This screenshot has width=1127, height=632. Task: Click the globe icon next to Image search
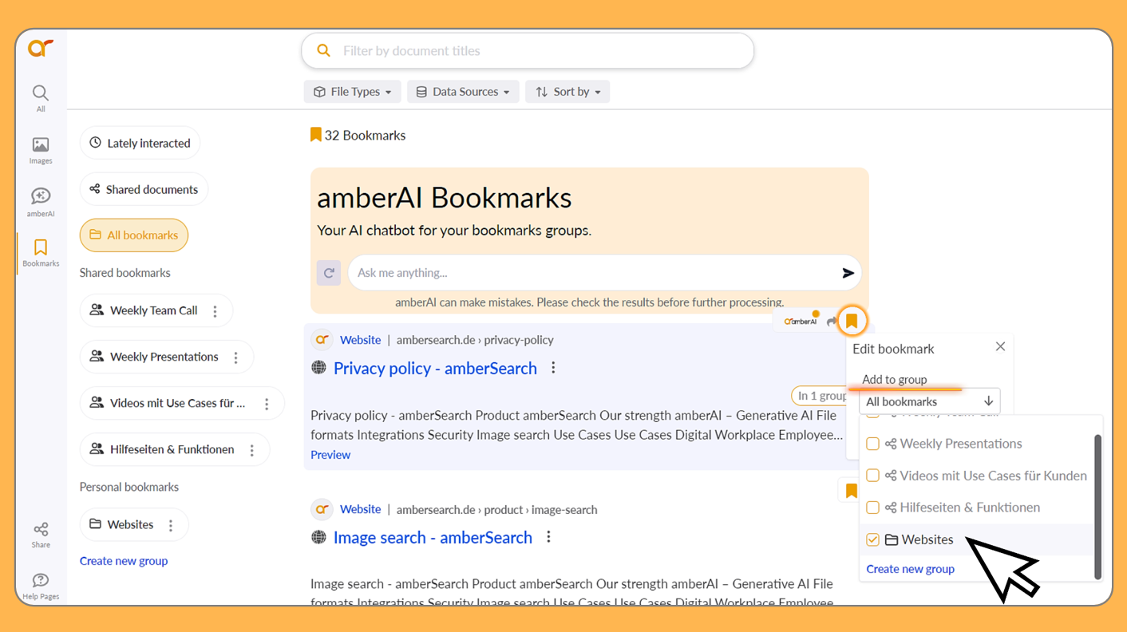pos(318,537)
